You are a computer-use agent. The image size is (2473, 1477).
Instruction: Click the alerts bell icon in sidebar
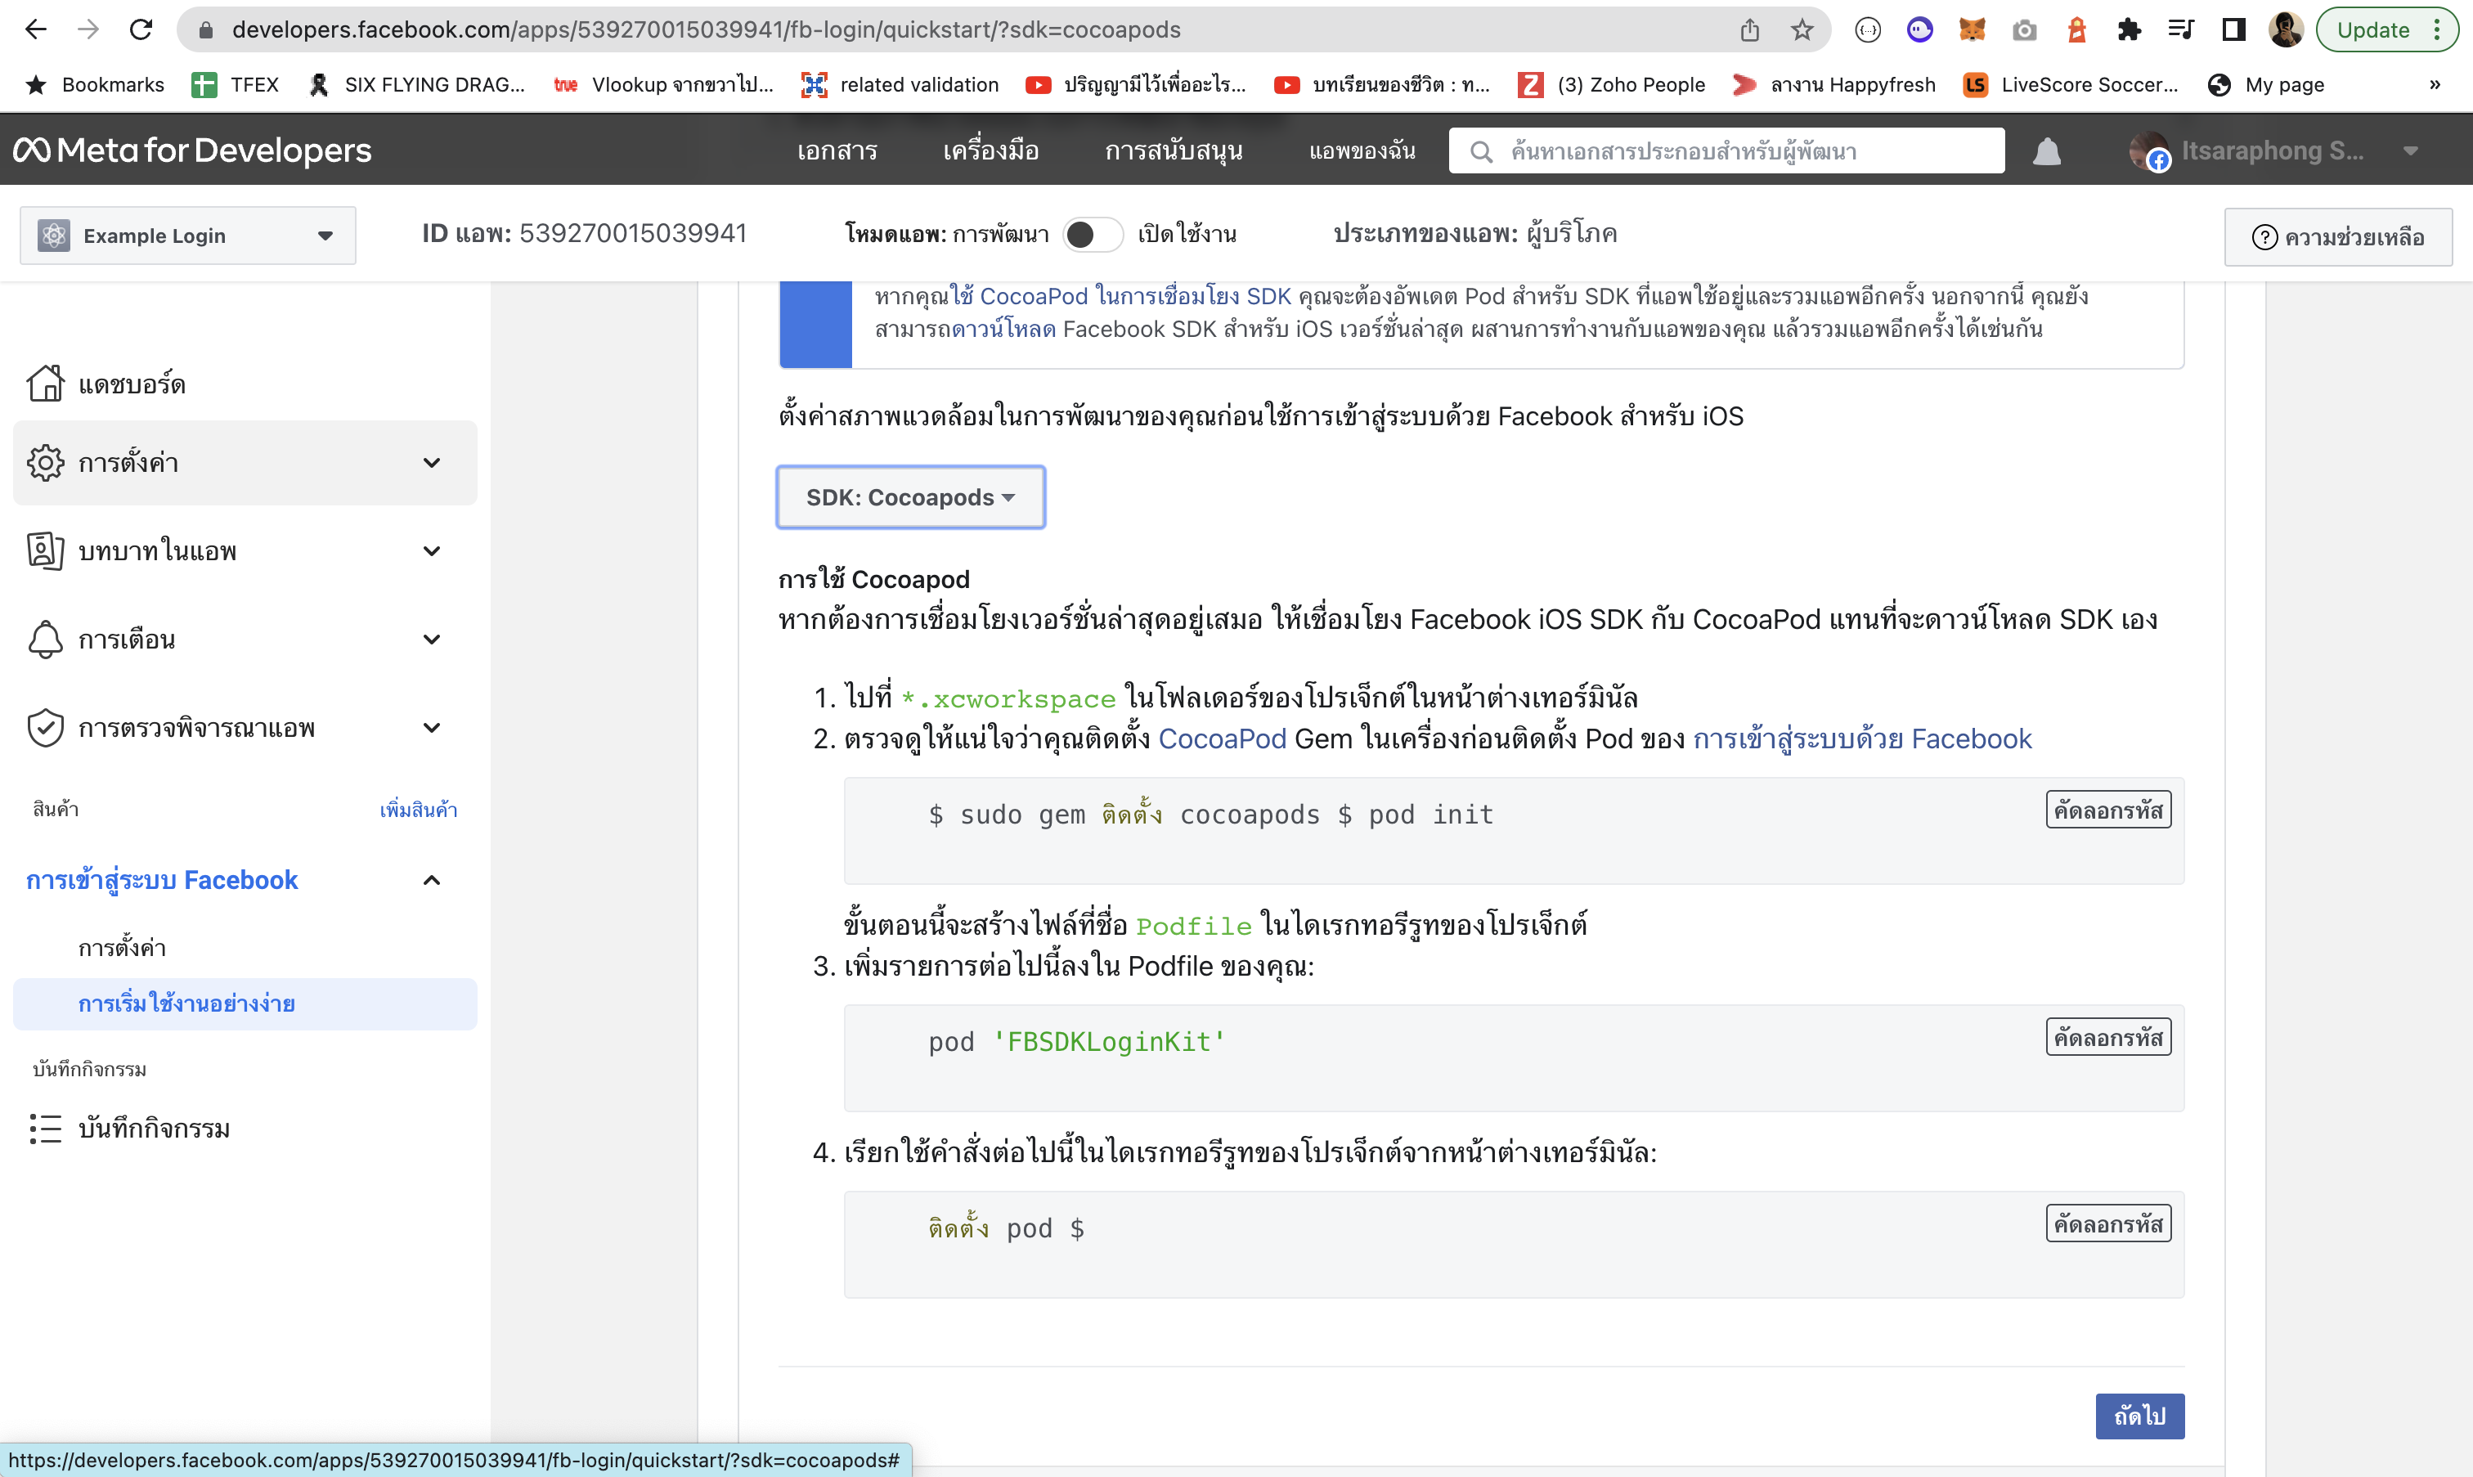pos(46,639)
